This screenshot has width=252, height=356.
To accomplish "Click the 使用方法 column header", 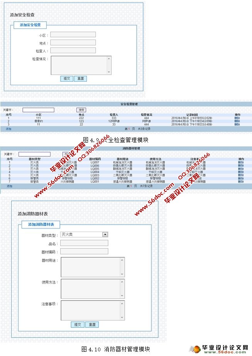I will 156,159.
